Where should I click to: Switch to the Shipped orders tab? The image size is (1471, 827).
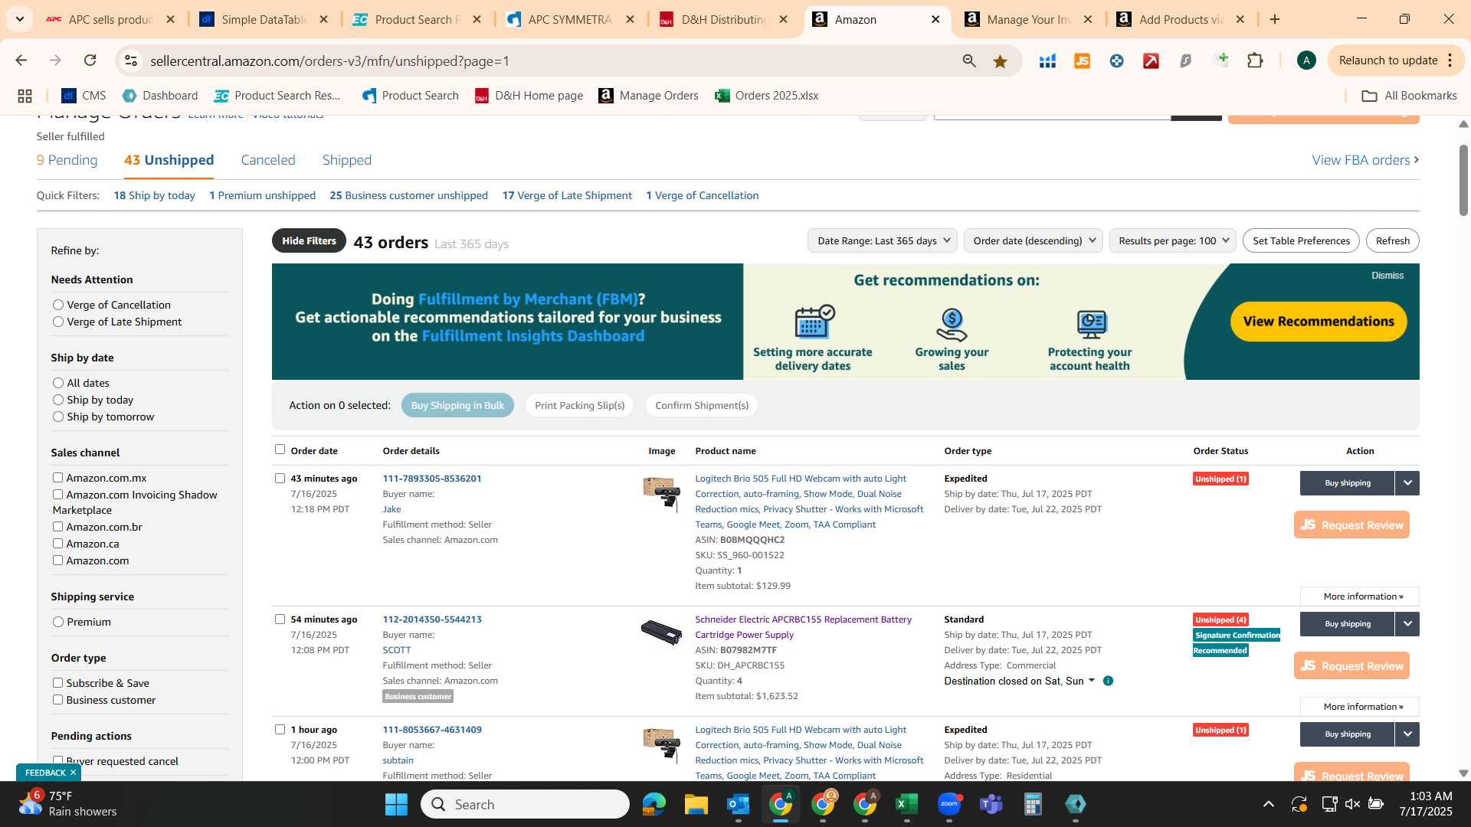click(347, 160)
